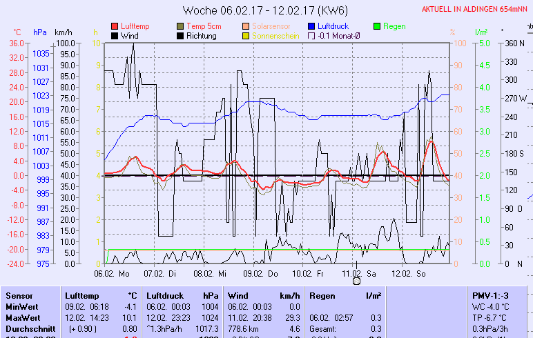Click the olive Temp 5cm legend square
This screenshot has height=338, width=533.
tap(181, 26)
